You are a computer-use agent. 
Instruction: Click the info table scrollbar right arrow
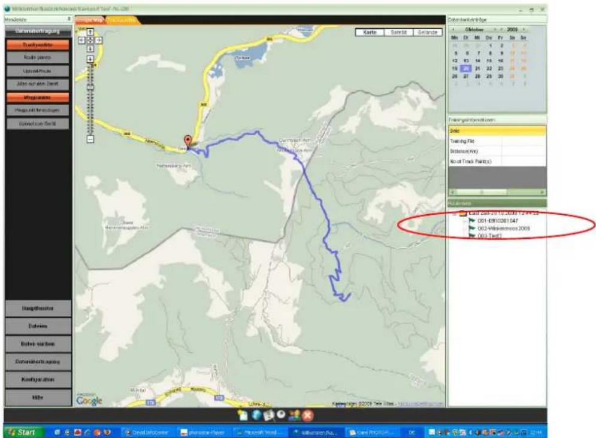(x=543, y=193)
